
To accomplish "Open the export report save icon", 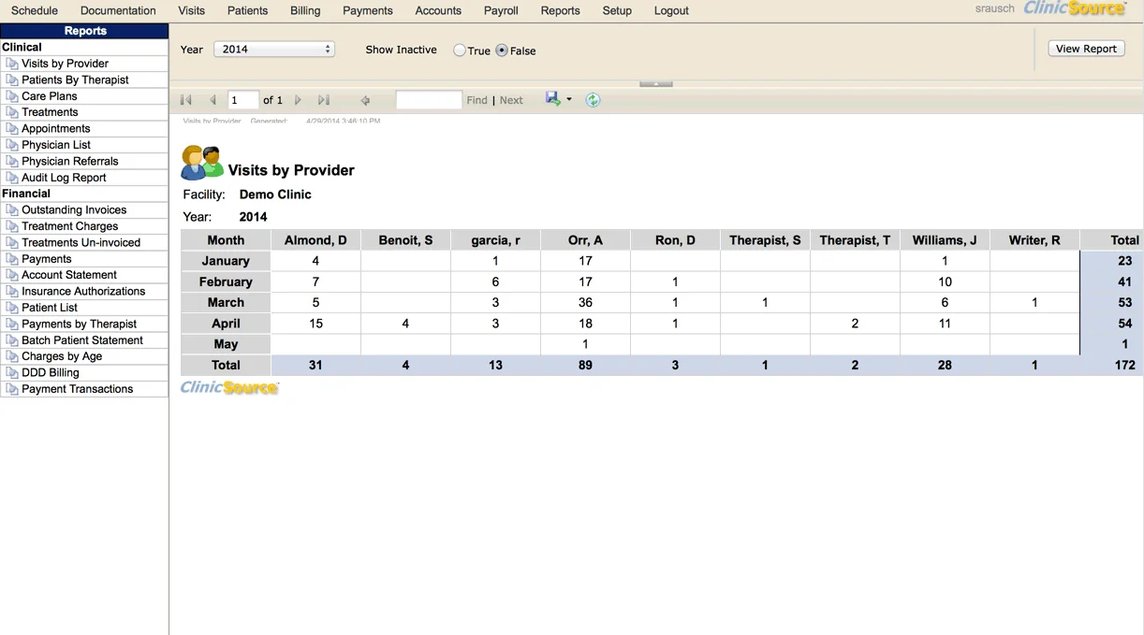I will 550,98.
